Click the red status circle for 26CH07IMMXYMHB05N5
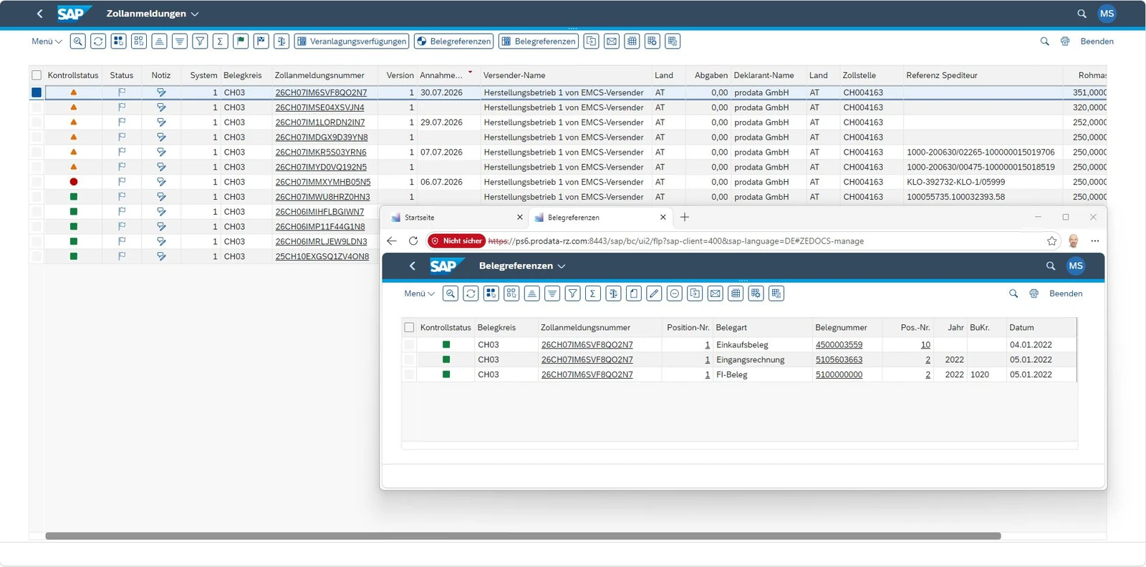 74,182
